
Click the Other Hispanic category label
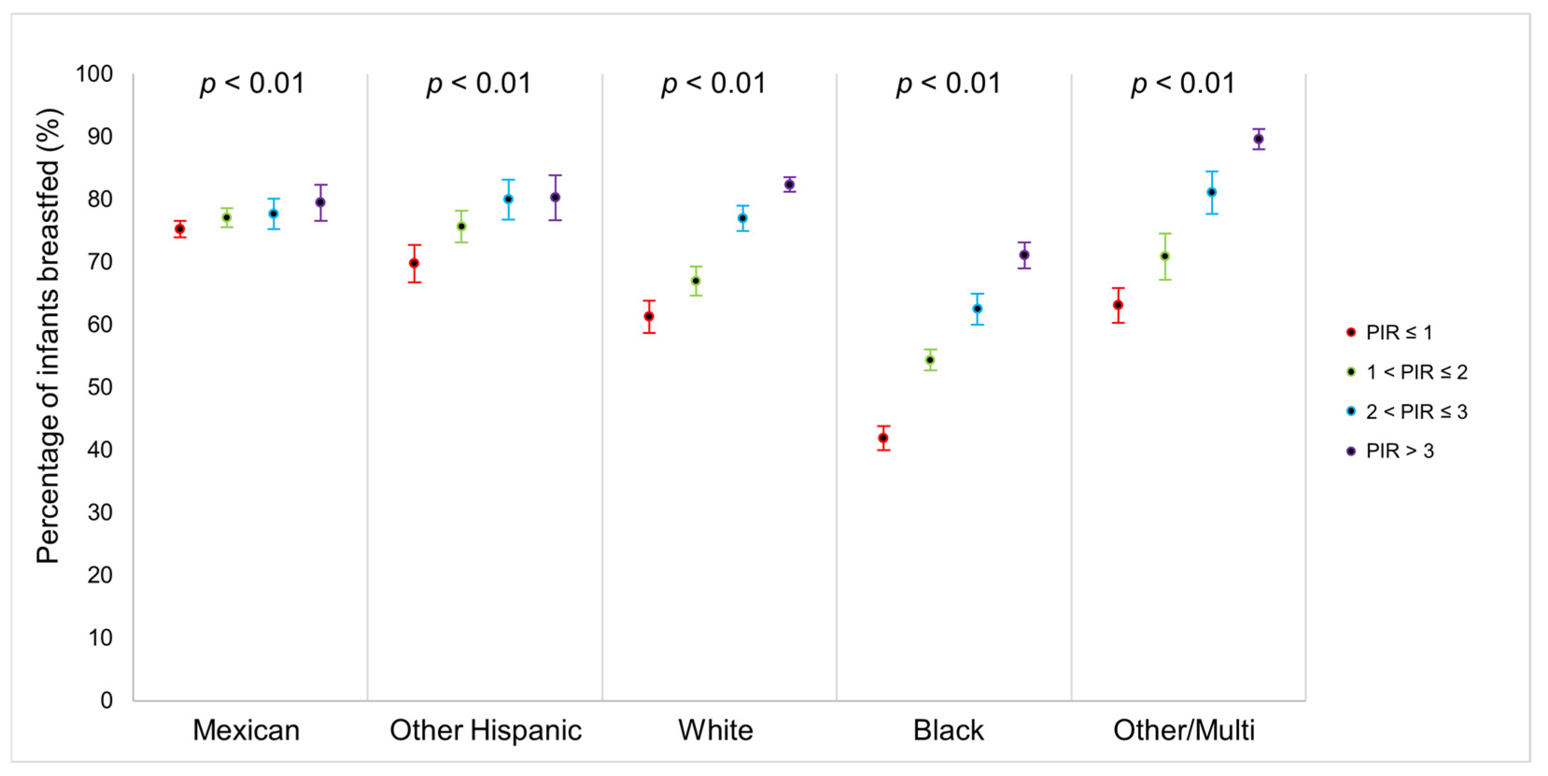(485, 730)
